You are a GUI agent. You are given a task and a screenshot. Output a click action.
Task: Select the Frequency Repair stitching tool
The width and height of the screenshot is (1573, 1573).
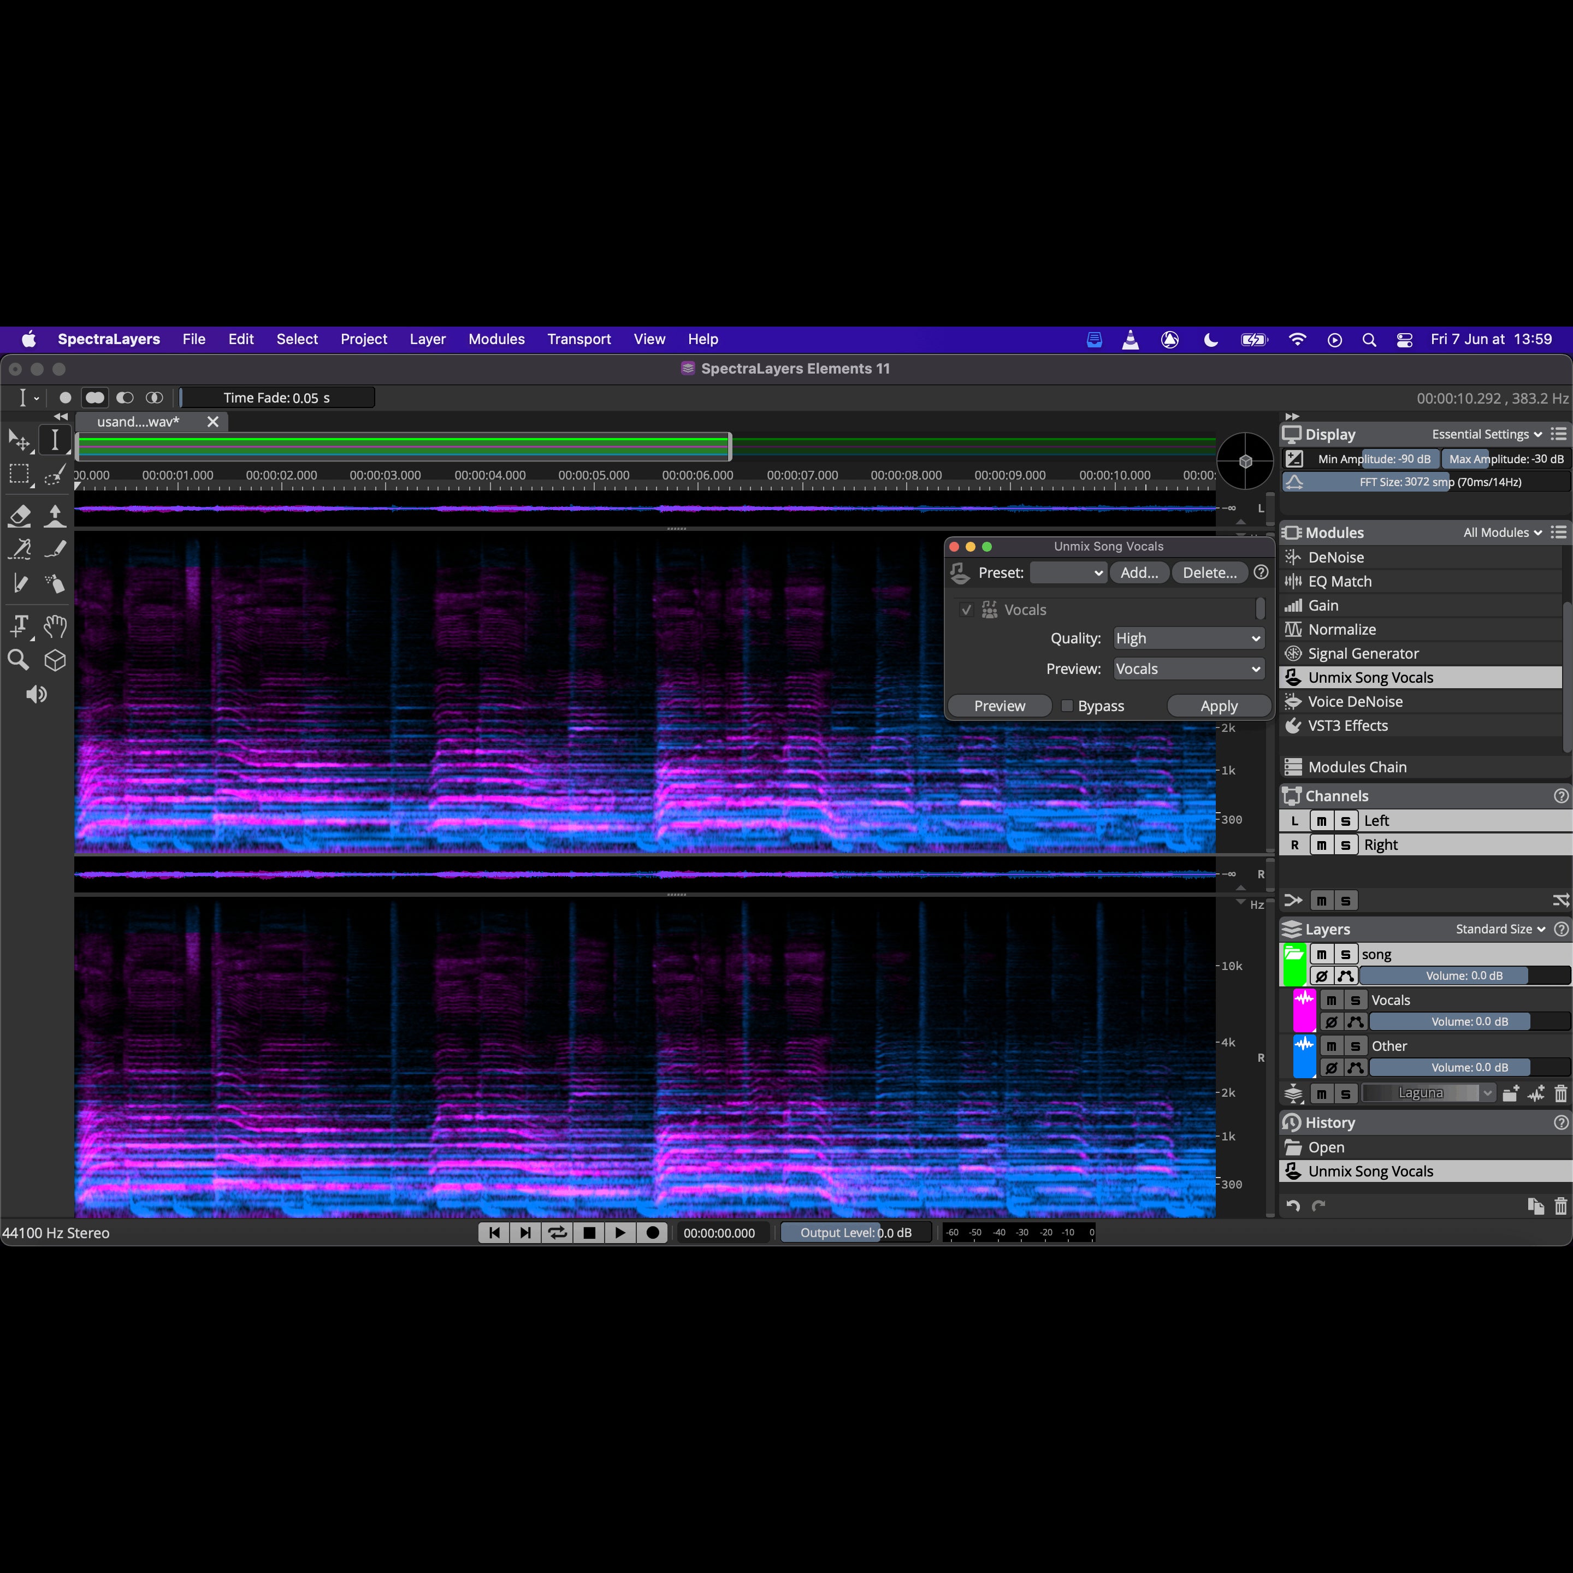19,549
